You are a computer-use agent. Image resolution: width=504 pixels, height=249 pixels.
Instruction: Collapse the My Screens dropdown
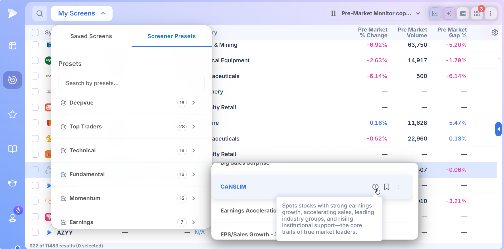coord(82,13)
